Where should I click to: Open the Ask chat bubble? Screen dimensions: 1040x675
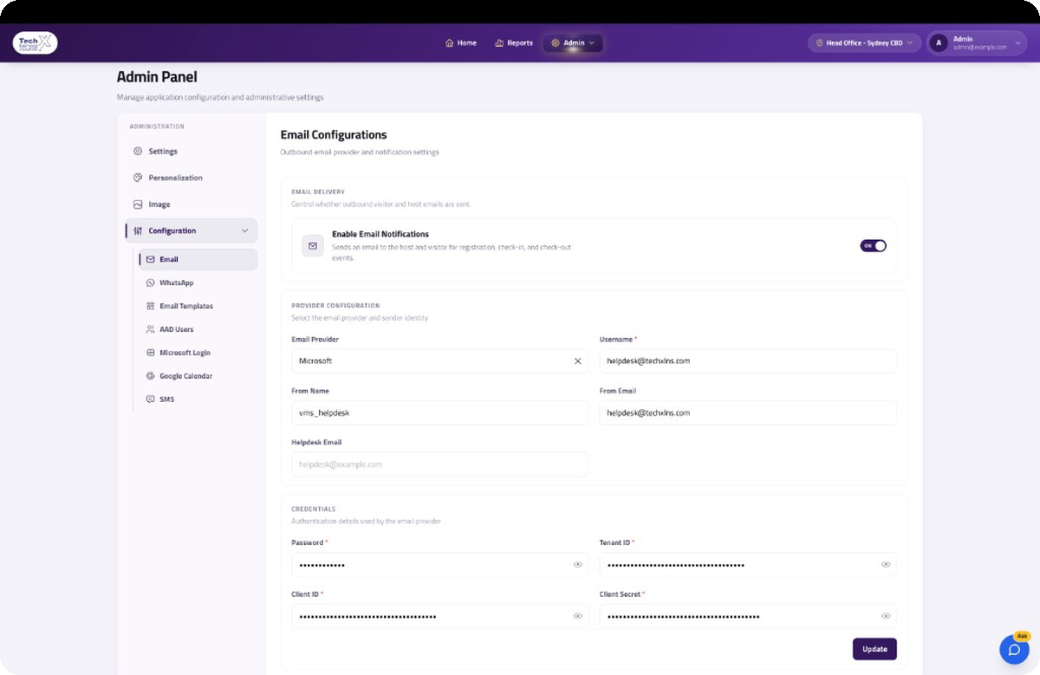coord(1015,649)
